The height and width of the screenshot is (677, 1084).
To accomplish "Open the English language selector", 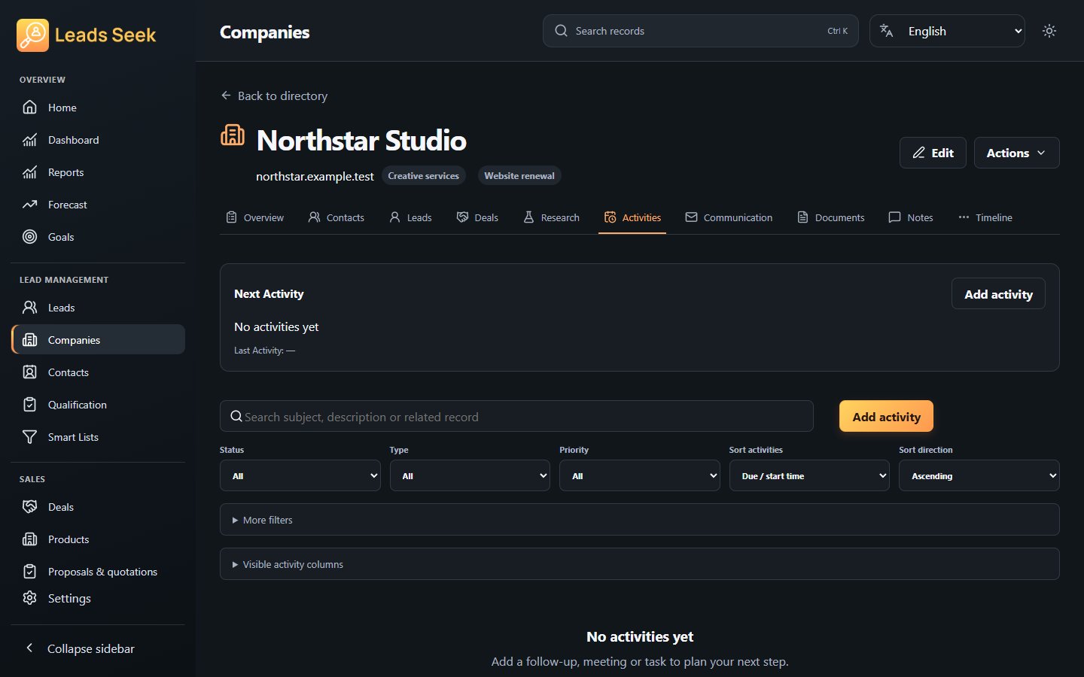I will (x=947, y=31).
